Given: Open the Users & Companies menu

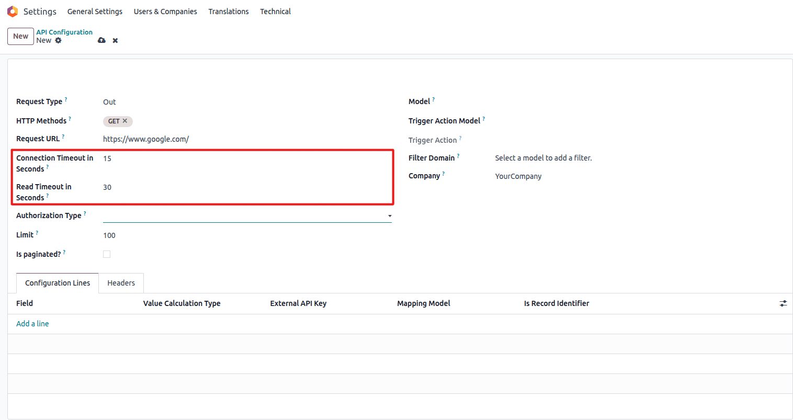Looking at the screenshot, I should click(165, 12).
